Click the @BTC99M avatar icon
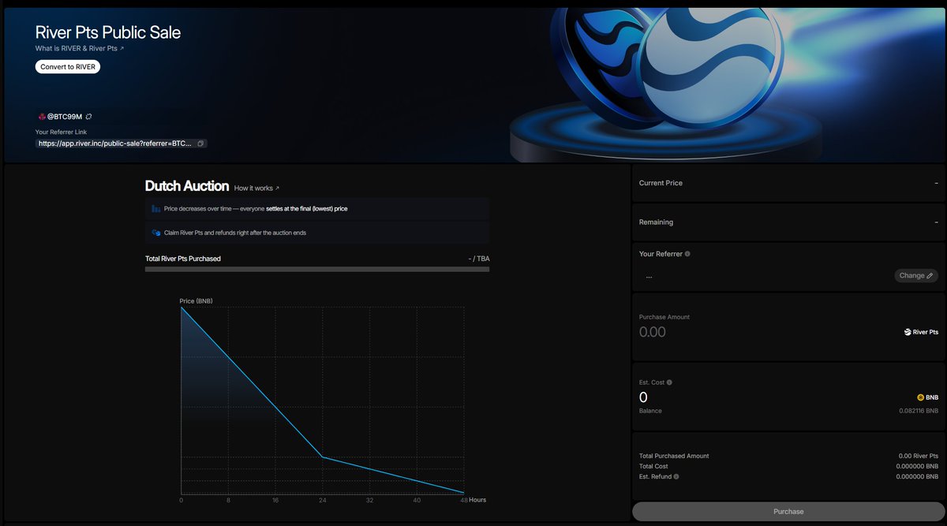 [41, 117]
